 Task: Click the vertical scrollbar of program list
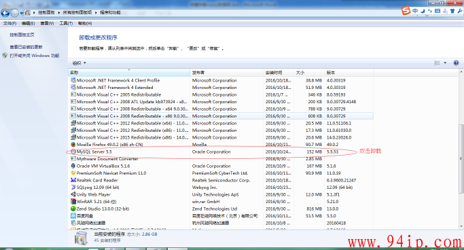click(x=461, y=158)
